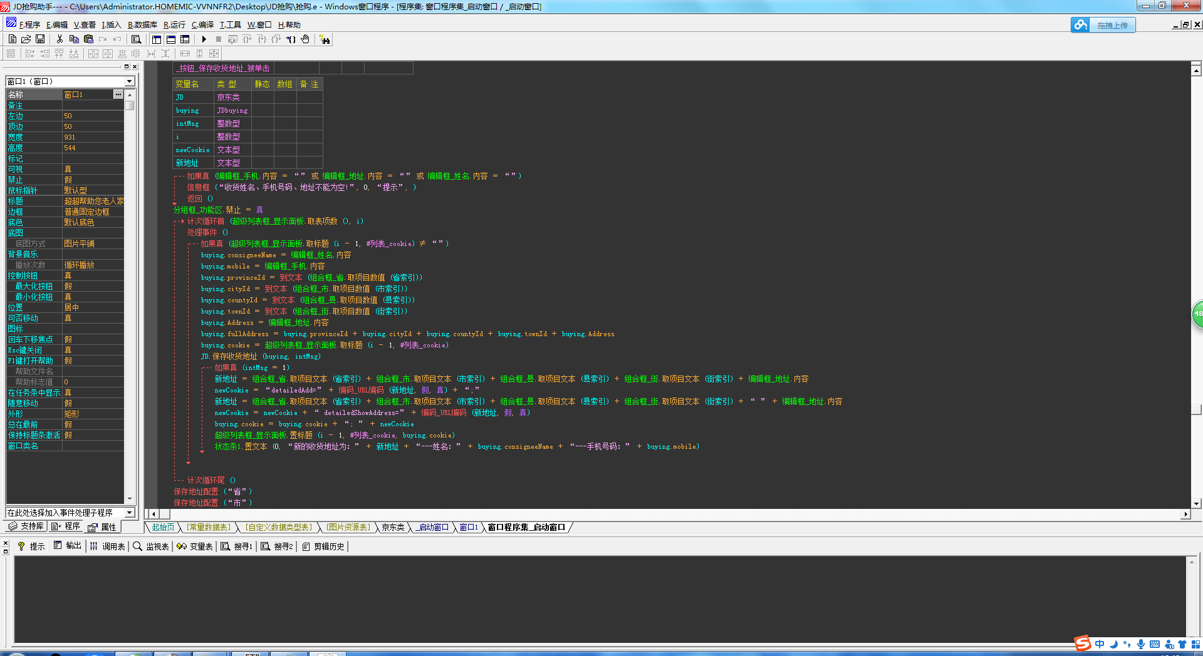Open the 搜寻1 tab
Viewport: 1203px width, 656px height.
[237, 546]
